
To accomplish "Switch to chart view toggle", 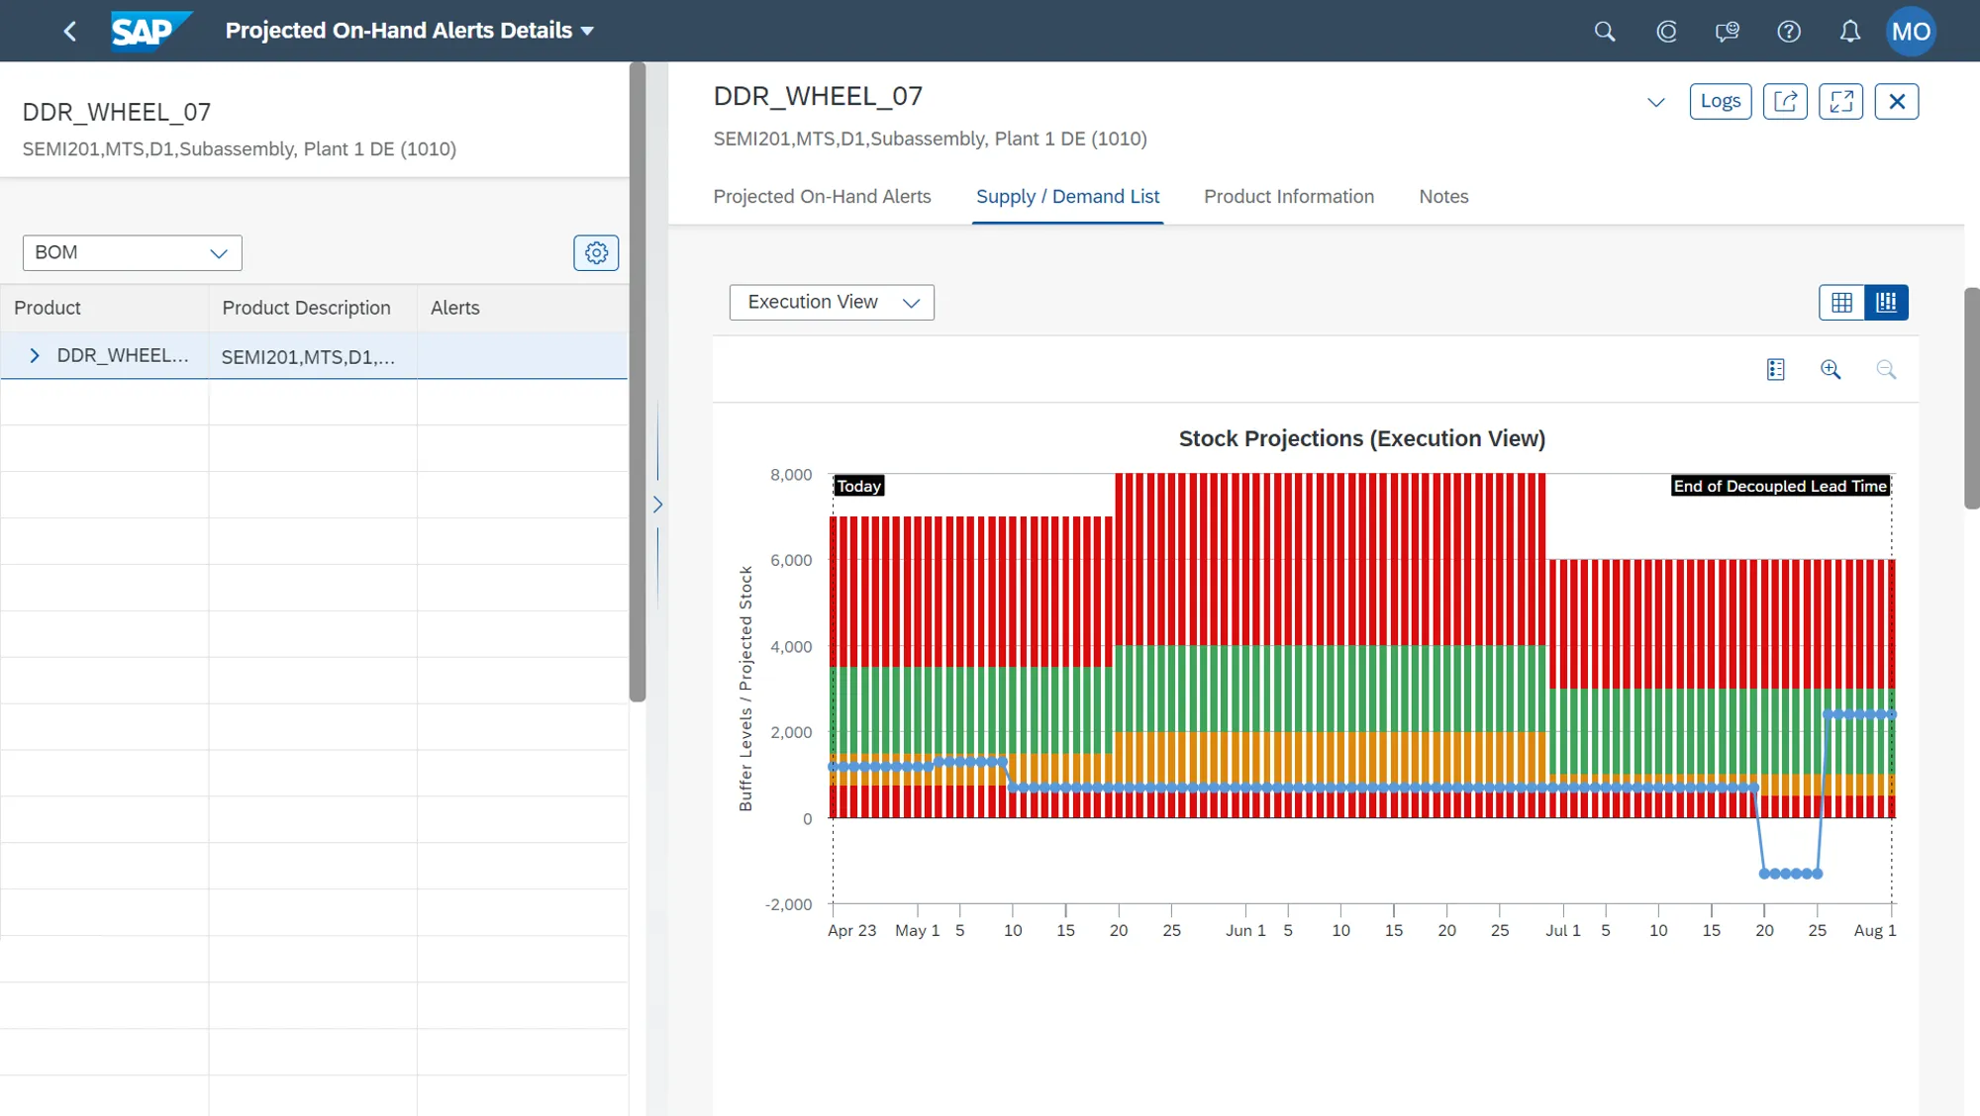I will tap(1886, 303).
